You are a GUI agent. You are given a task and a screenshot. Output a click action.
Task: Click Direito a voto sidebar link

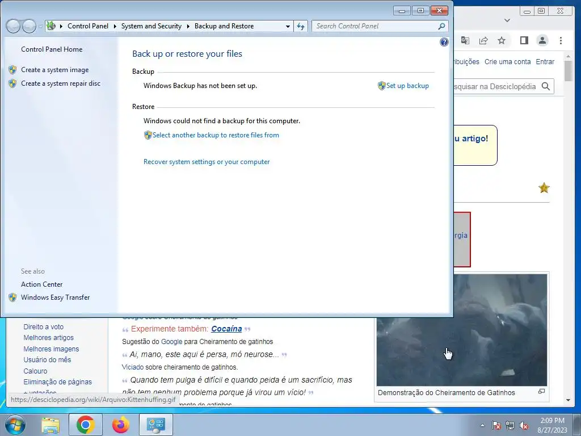click(43, 326)
